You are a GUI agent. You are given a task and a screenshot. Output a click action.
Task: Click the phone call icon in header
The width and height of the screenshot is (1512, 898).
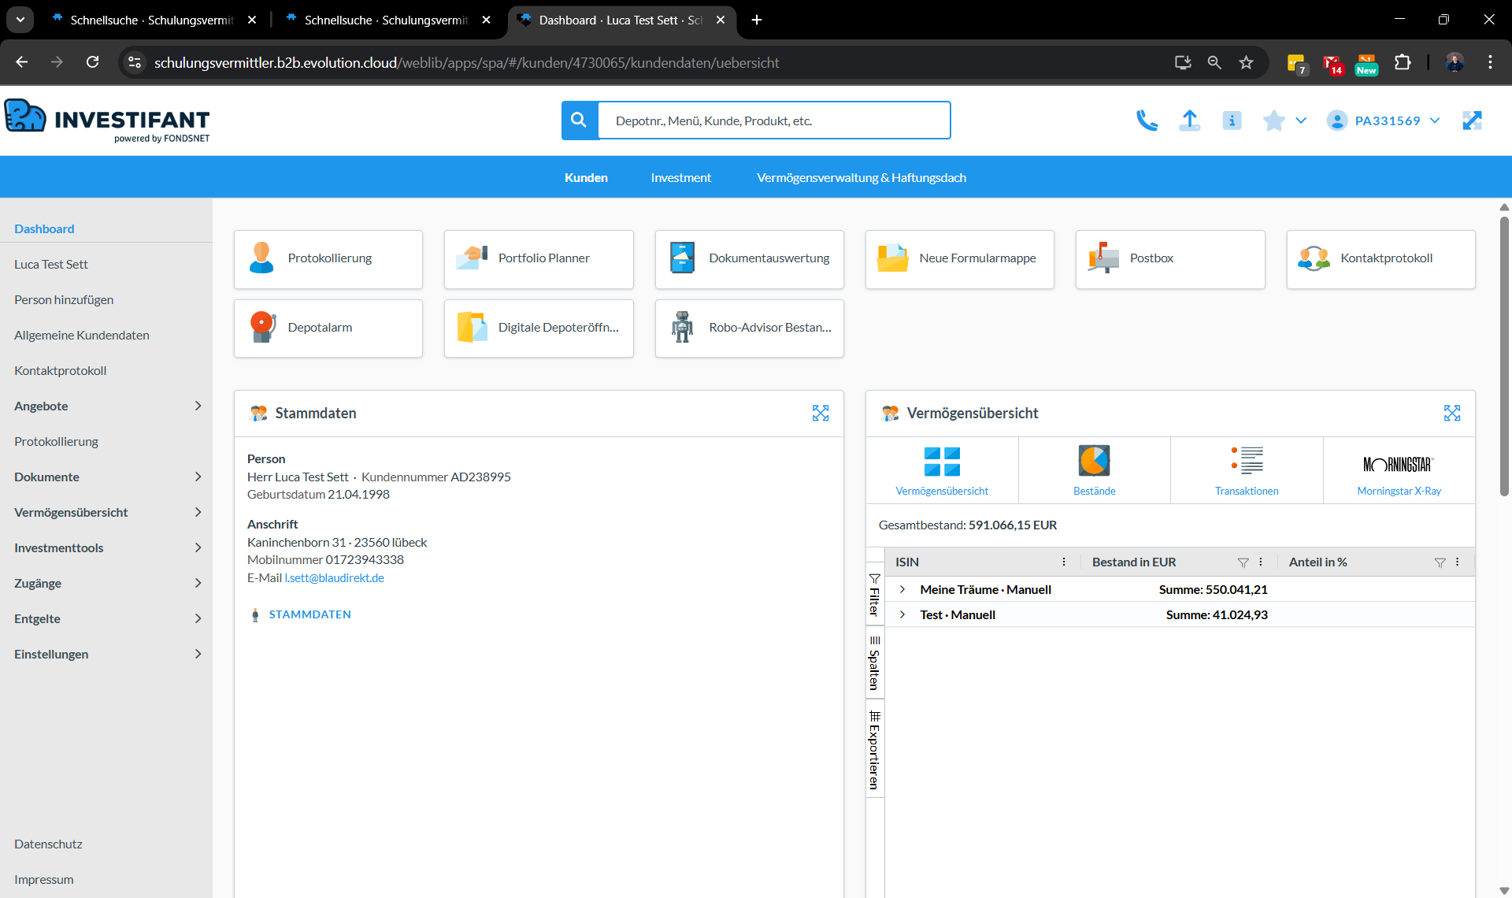point(1147,121)
